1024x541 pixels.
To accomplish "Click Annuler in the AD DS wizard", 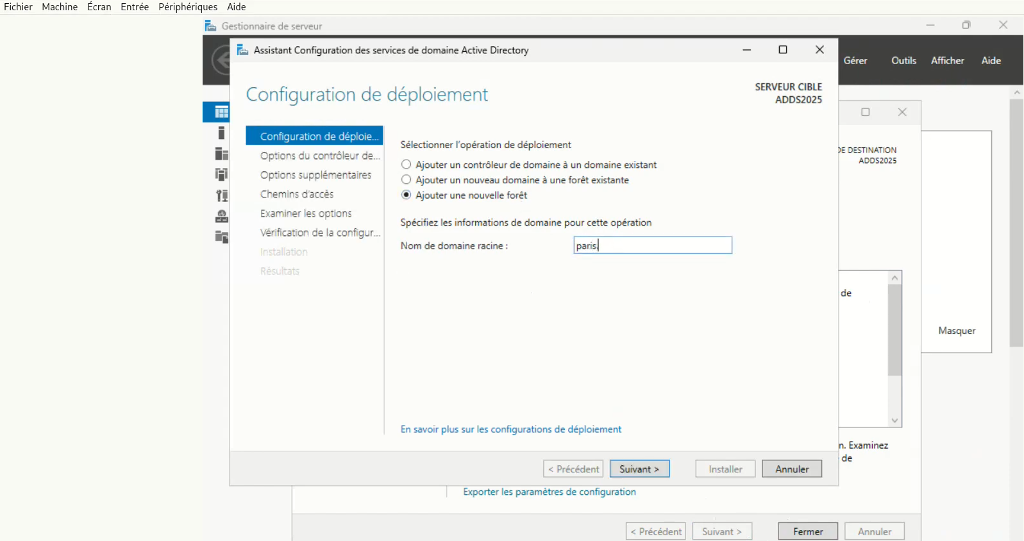I will tap(792, 469).
